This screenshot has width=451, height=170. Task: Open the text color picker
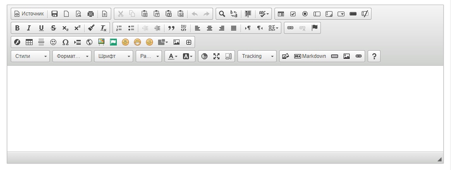pyautogui.click(x=173, y=56)
